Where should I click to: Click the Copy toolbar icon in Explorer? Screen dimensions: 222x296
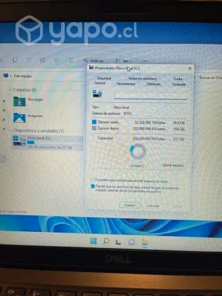[x=15, y=60]
